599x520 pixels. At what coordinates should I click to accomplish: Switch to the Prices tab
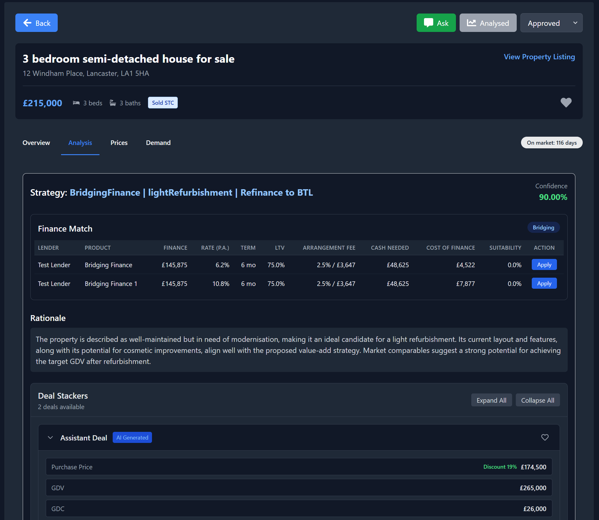(x=119, y=143)
